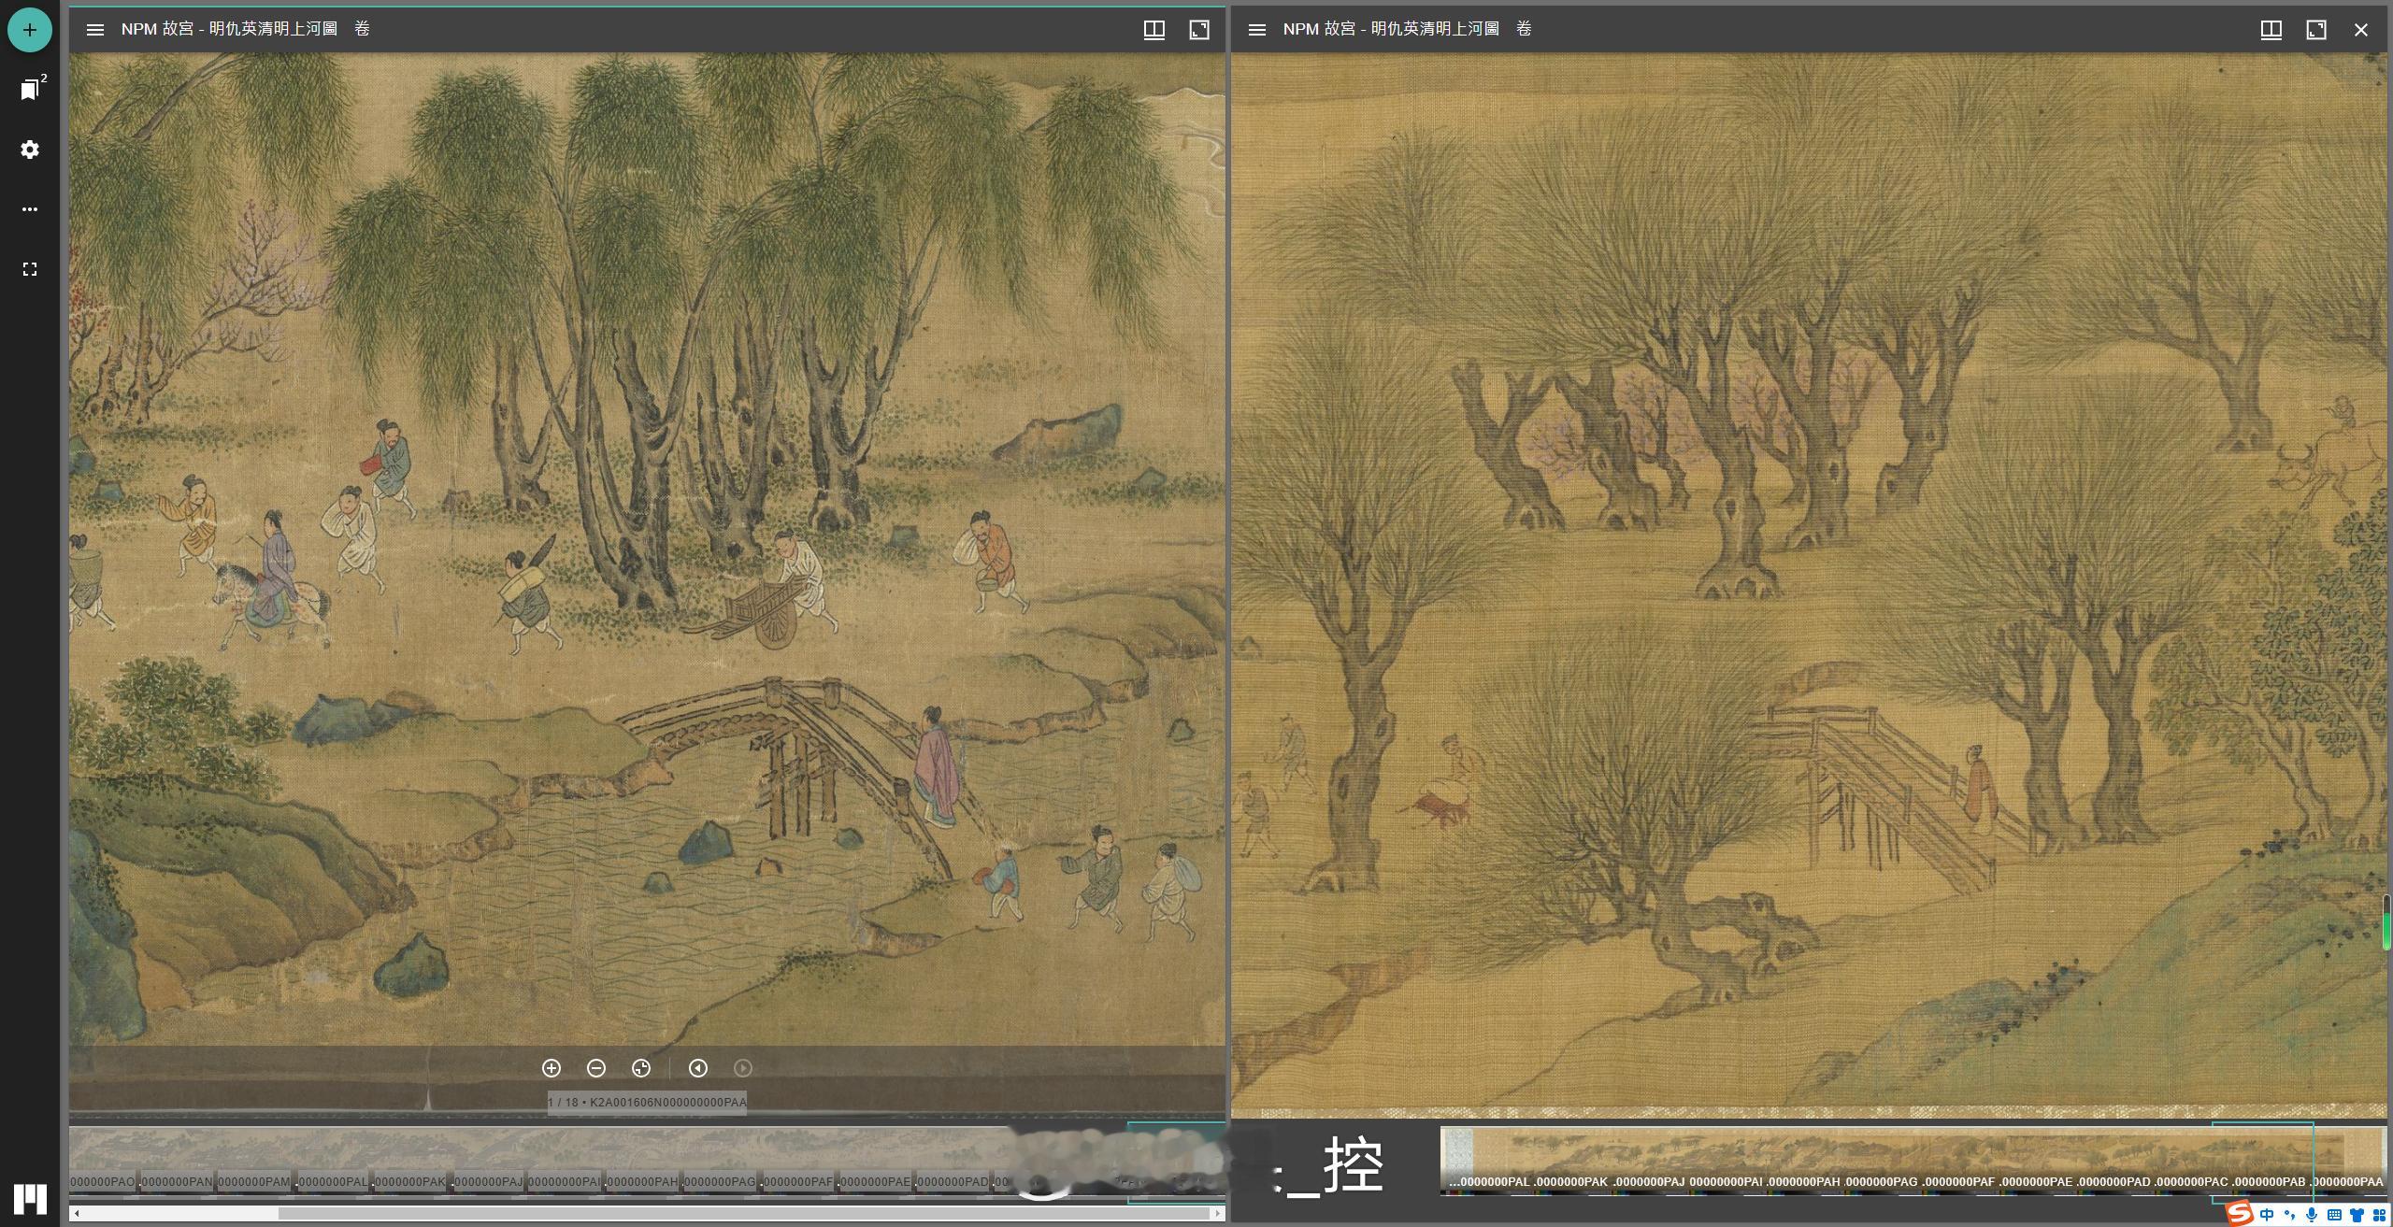2393x1227 pixels.
Task: Select PAA thumbnail in right strip
Action: [2347, 1161]
